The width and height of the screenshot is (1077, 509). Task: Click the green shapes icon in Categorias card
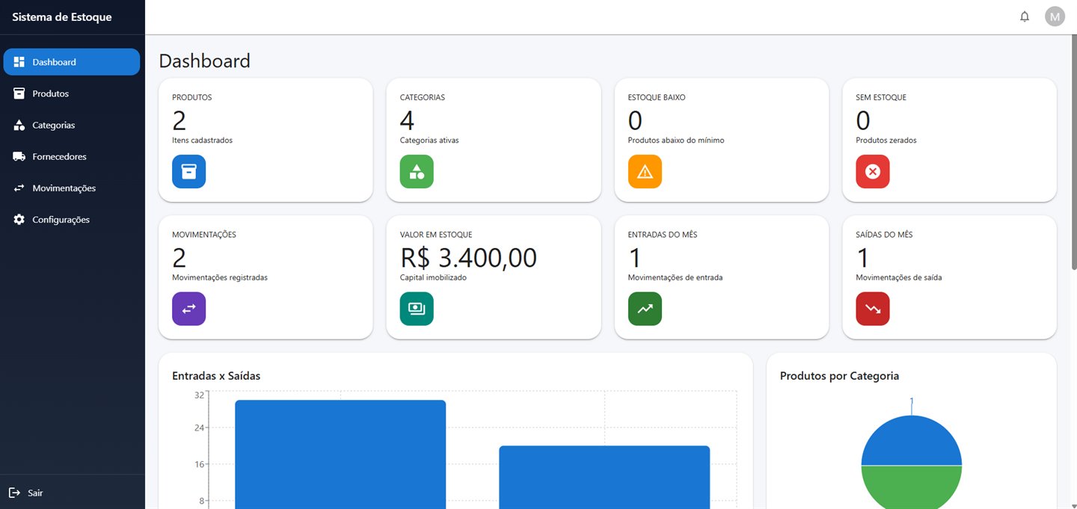[x=417, y=171]
